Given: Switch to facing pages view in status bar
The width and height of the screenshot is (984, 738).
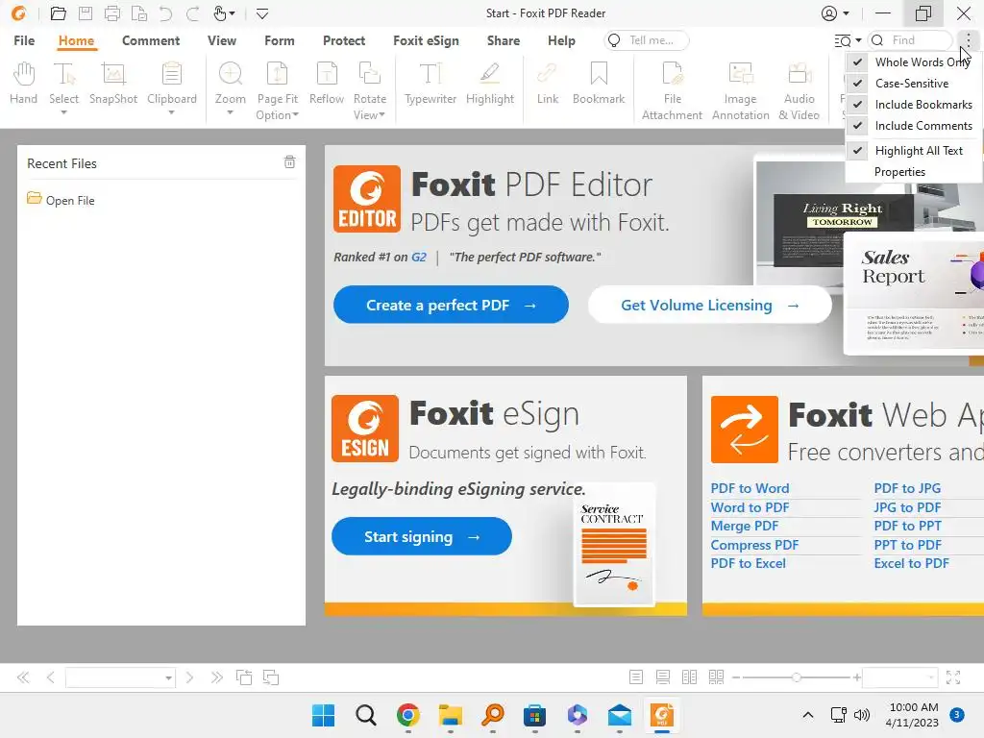Looking at the screenshot, I should (689, 677).
